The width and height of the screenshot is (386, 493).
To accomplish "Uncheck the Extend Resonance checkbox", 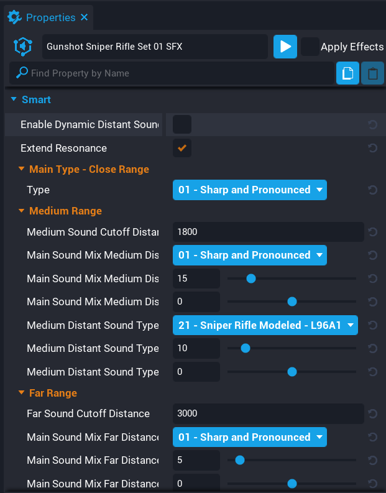I will click(x=182, y=148).
